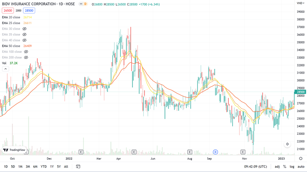307x172 pixels.
Task: Click the red 26500 sell price button
Action: [x=8, y=11]
